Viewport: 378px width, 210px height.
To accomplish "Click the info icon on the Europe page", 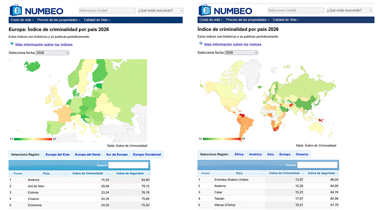I will (12, 44).
